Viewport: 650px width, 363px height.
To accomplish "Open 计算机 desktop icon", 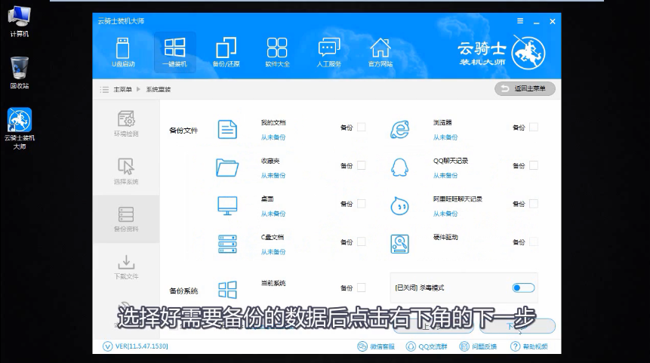I will click(x=19, y=21).
